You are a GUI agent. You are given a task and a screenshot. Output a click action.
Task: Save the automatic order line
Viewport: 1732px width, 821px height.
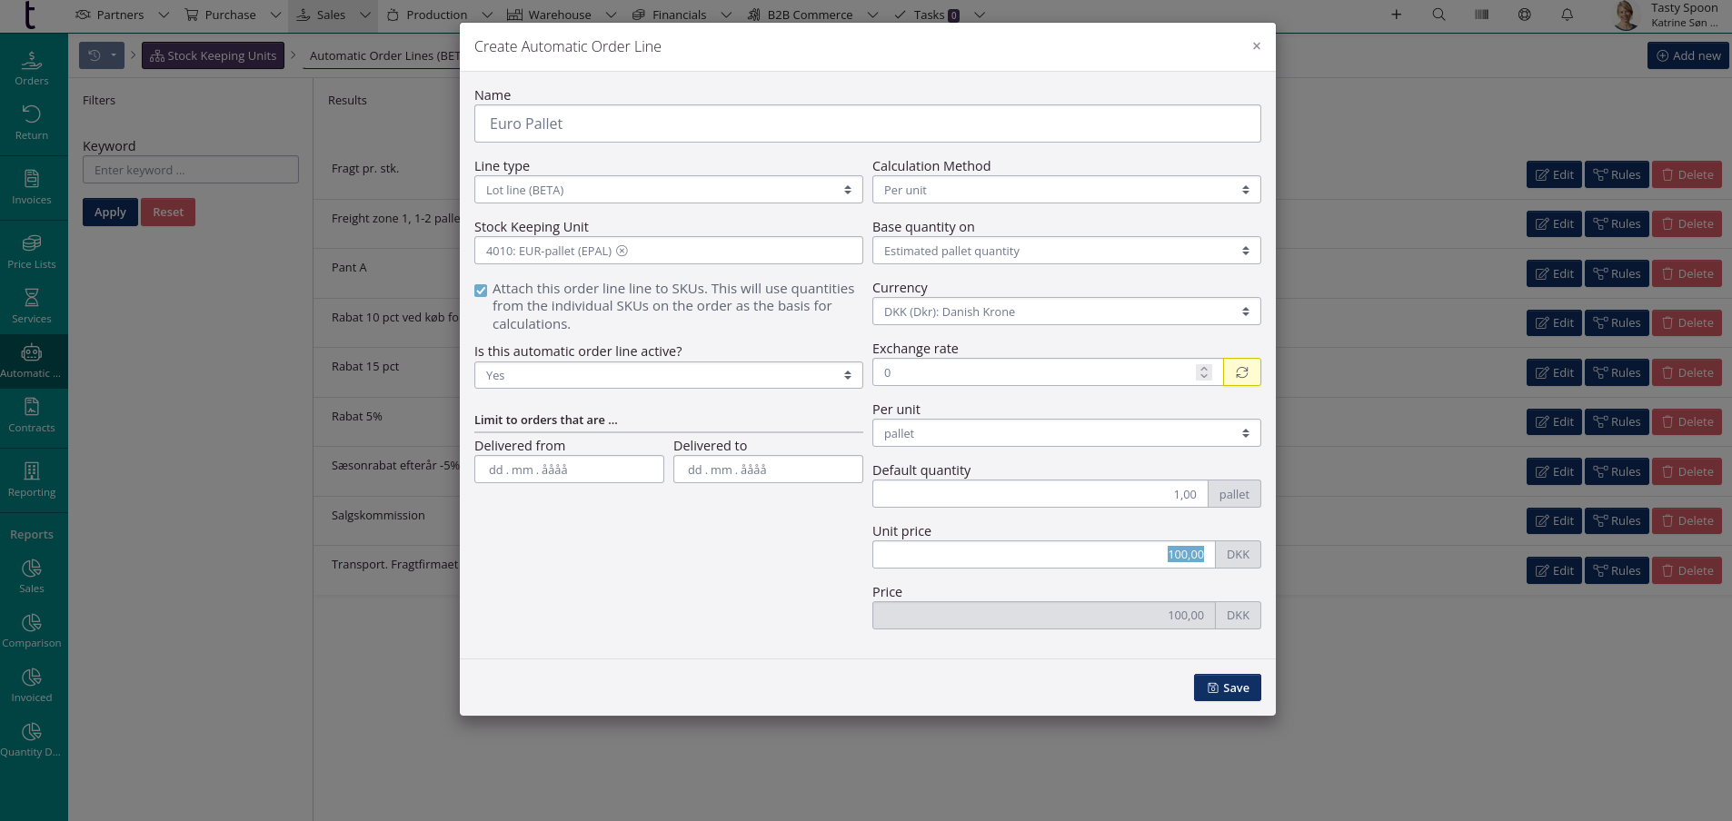(x=1227, y=687)
